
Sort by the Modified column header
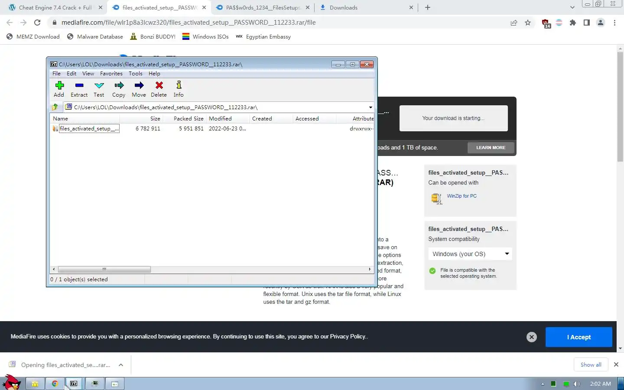click(228, 118)
